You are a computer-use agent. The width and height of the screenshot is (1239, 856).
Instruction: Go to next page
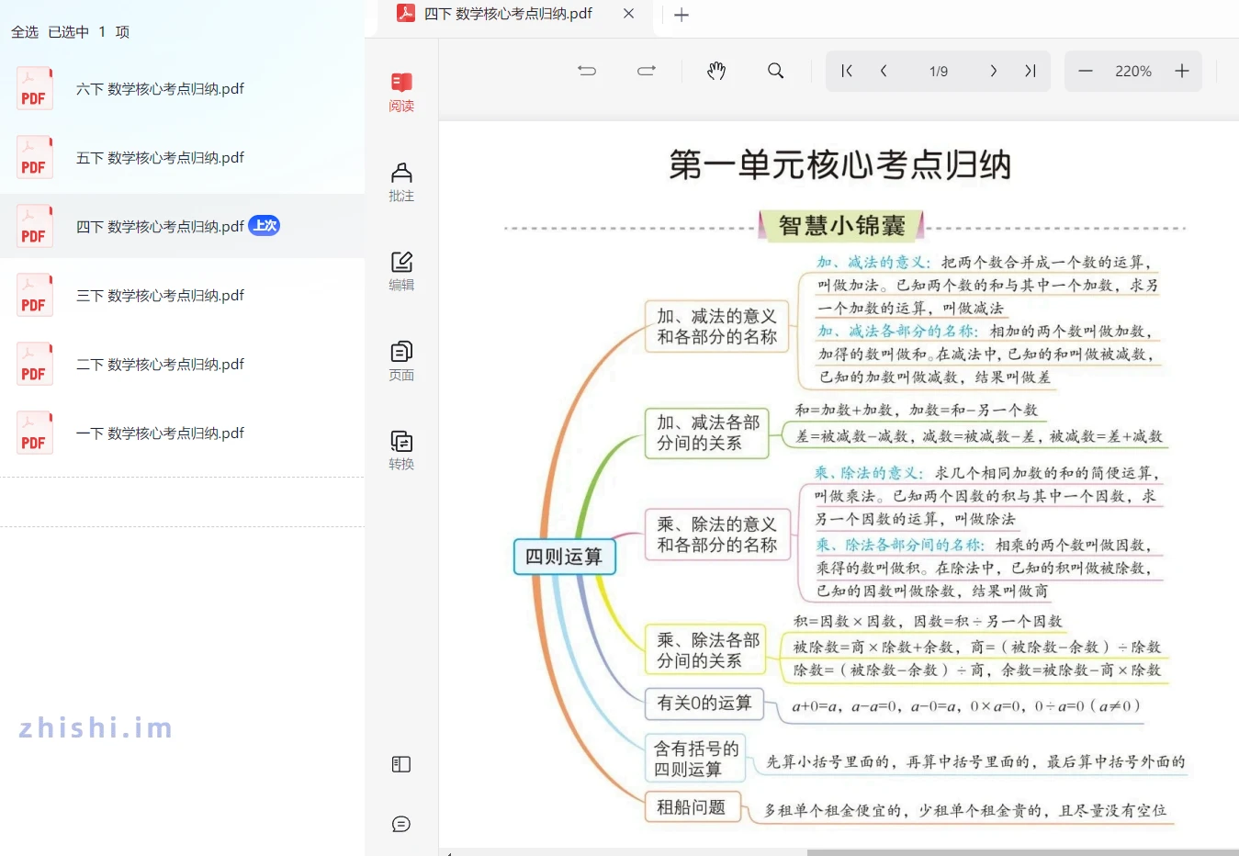(x=993, y=71)
